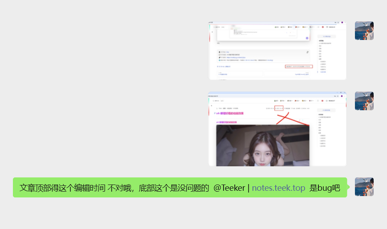Screen dimensions: 387x229
Task: Click the table of contents in second screenshot
Action: pyautogui.click(x=326, y=129)
